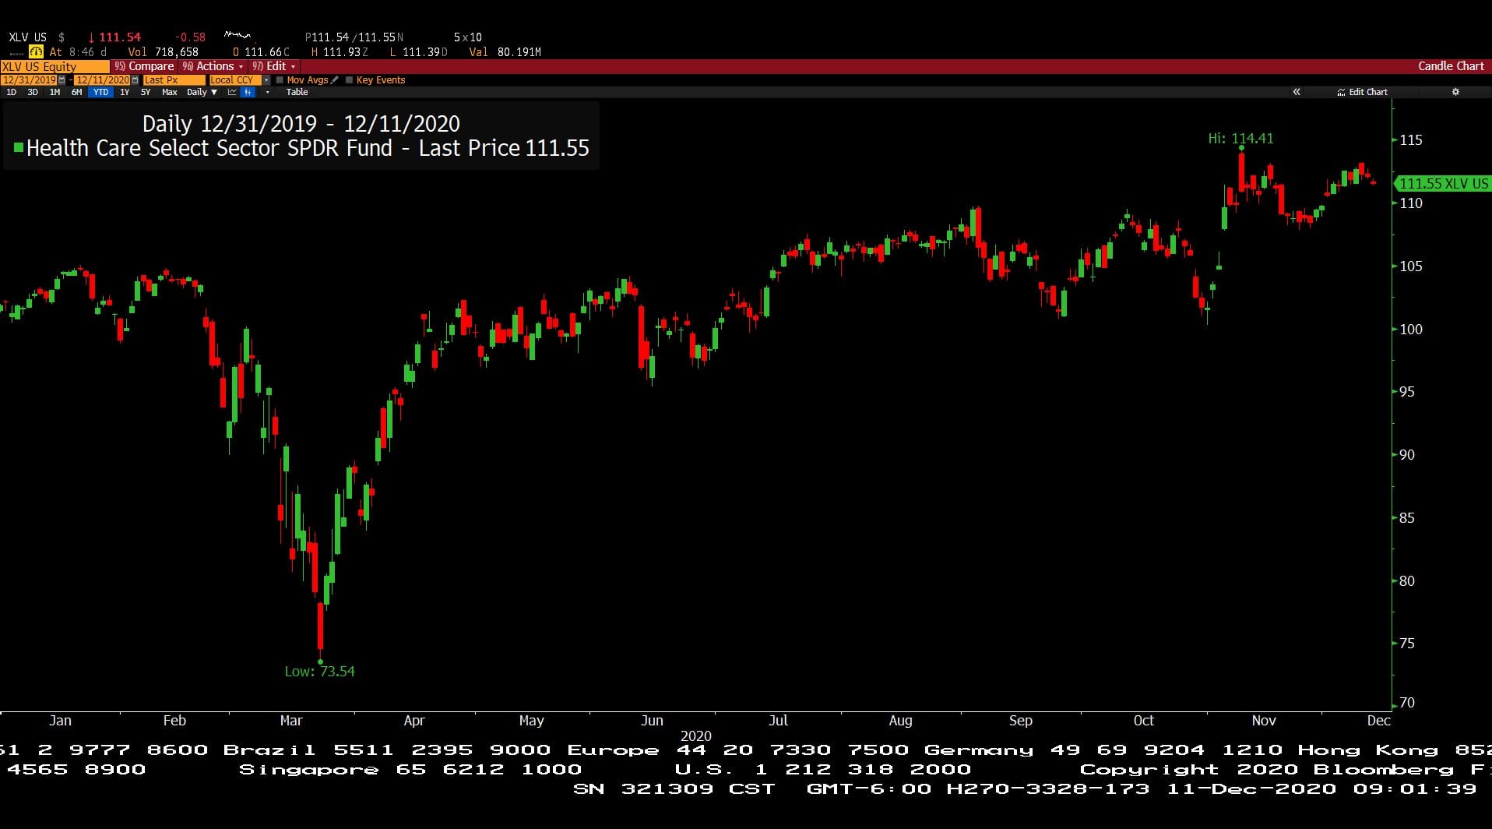
Task: Click the -0.58 price change
Action: tap(190, 37)
